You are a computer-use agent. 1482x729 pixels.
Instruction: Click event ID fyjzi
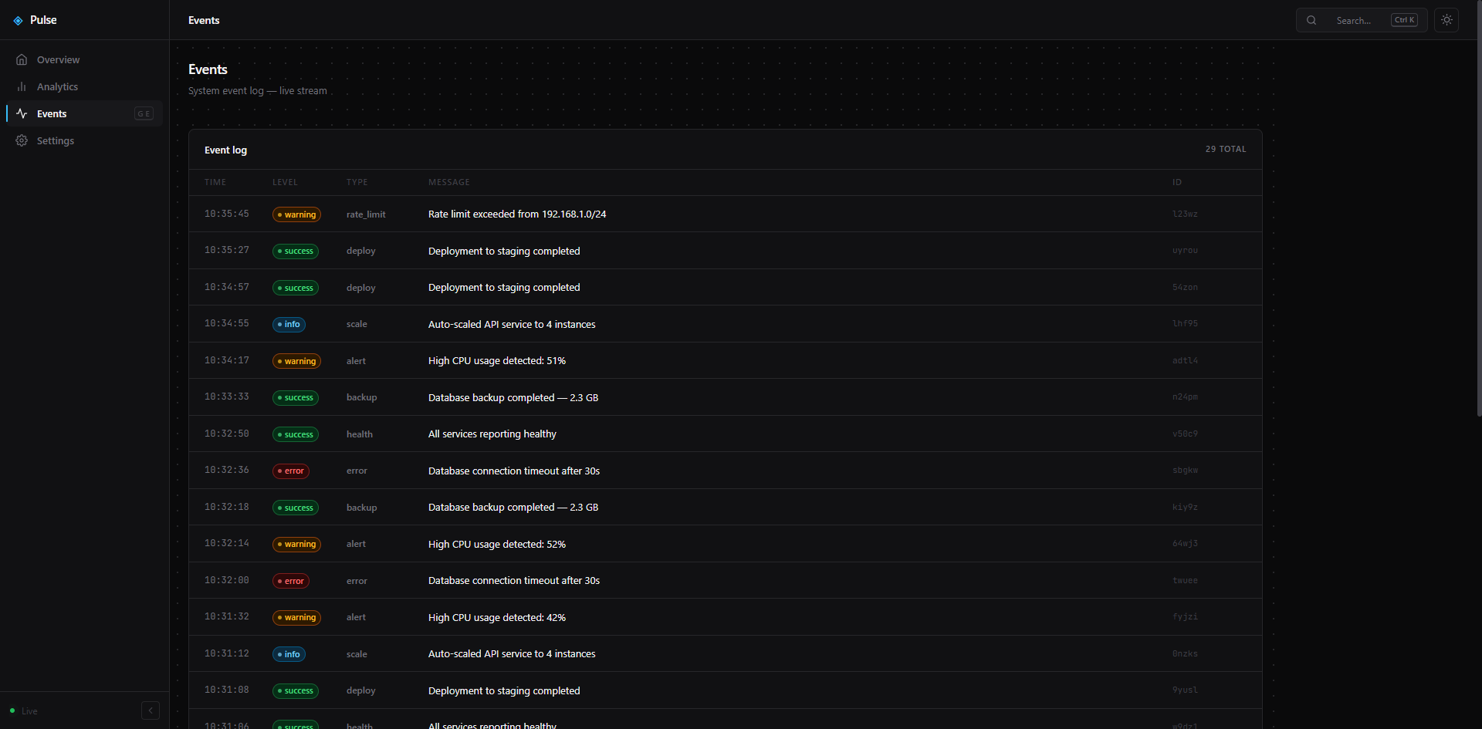[x=1185, y=616]
